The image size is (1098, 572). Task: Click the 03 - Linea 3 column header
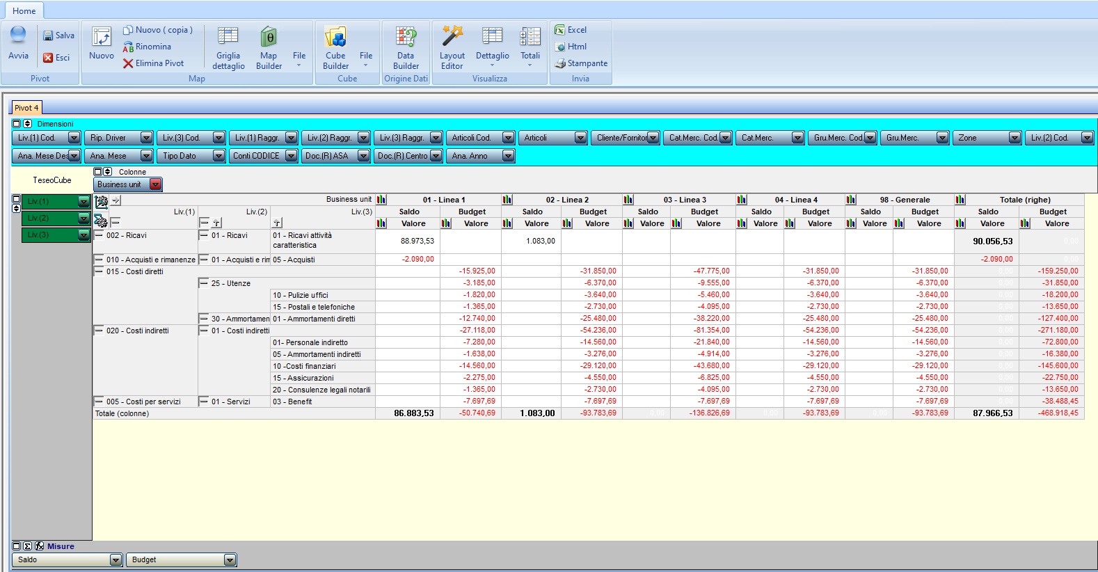pos(685,200)
